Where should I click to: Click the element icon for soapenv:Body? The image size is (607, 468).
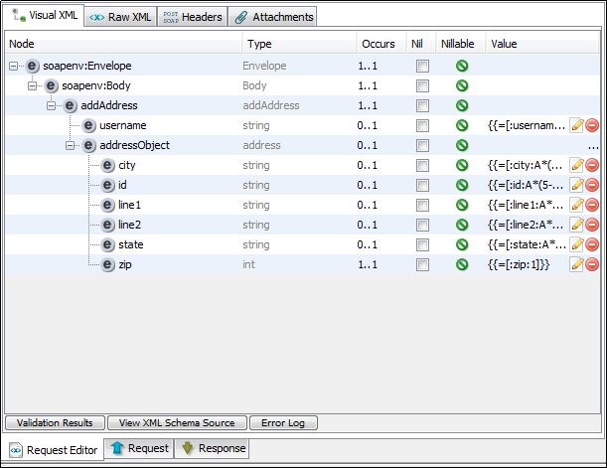click(x=51, y=85)
